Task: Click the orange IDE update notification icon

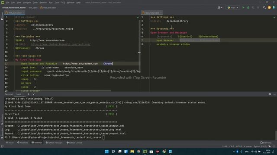Action: click(269, 8)
